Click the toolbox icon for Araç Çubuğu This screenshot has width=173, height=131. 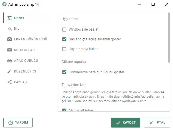tap(10, 61)
